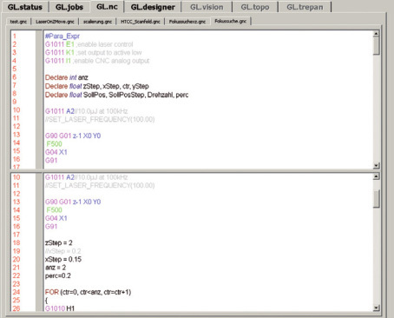This screenshot has width=394, height=318.
Task: Click the lower editor scroll-down arrow
Action: coord(376,308)
